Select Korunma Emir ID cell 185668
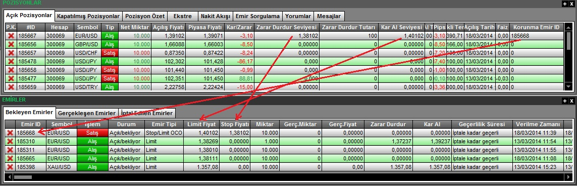Viewport: 577px width, 186px height. pyautogui.click(x=537, y=36)
